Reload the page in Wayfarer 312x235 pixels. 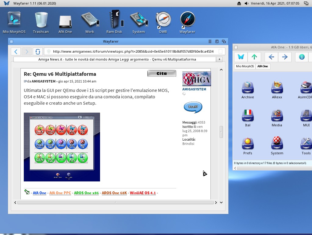[x=37, y=51]
